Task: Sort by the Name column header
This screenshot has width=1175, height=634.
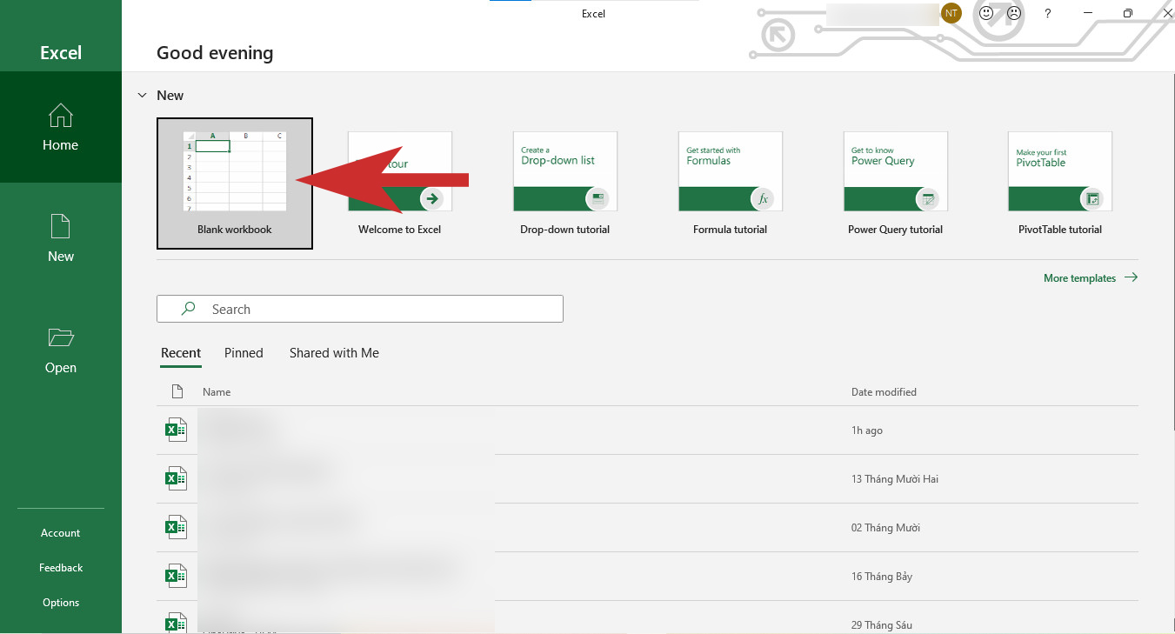Action: click(x=217, y=392)
